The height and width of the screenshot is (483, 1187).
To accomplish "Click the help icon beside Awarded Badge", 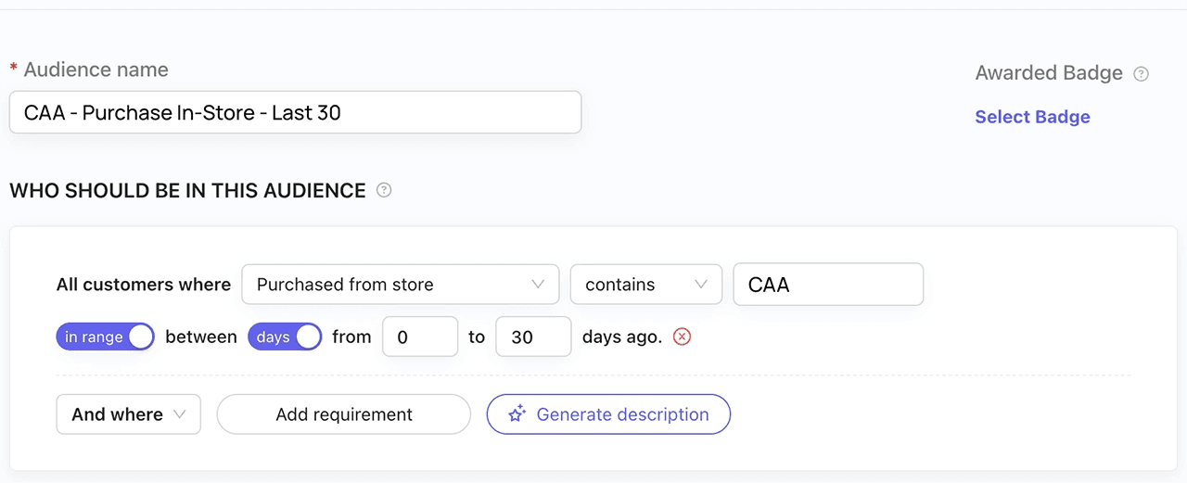I will coord(1142,74).
